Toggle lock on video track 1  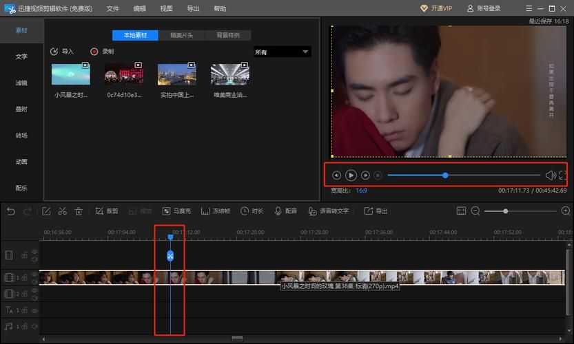pos(24,278)
